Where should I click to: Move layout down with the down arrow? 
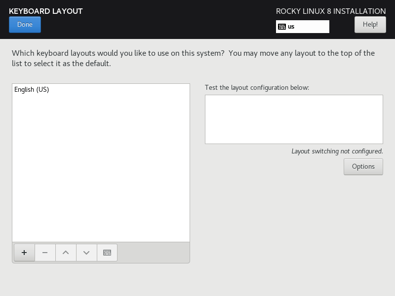point(86,253)
